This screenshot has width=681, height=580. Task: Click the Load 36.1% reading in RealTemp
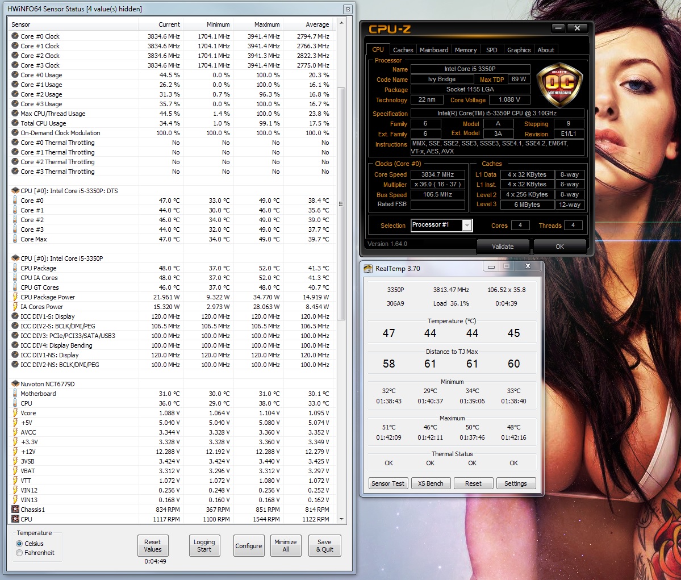[451, 303]
